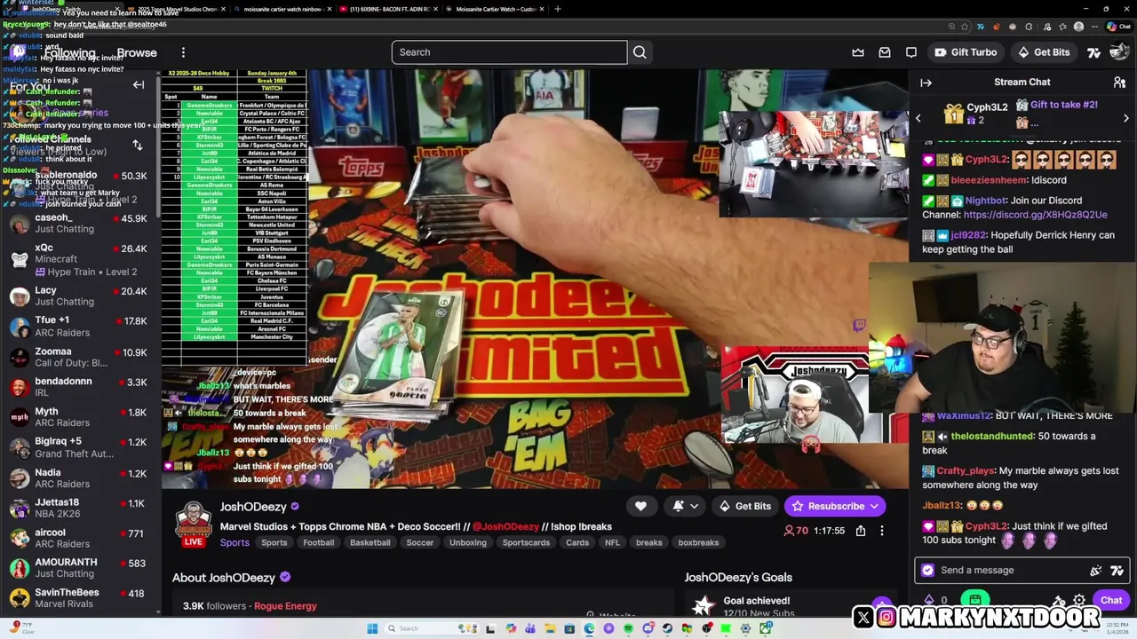Open SavinTheBees channel in sidebar
Viewport: 1137px width, 639px height.
pos(80,598)
